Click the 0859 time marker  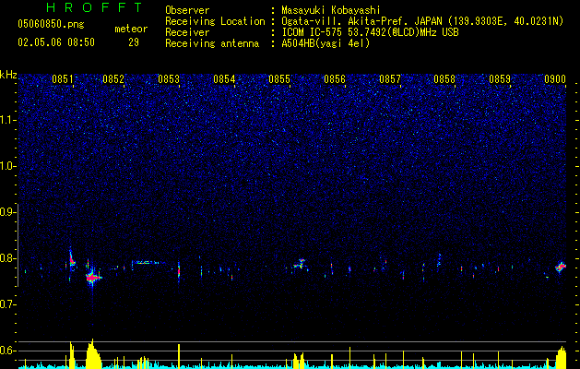coord(500,79)
